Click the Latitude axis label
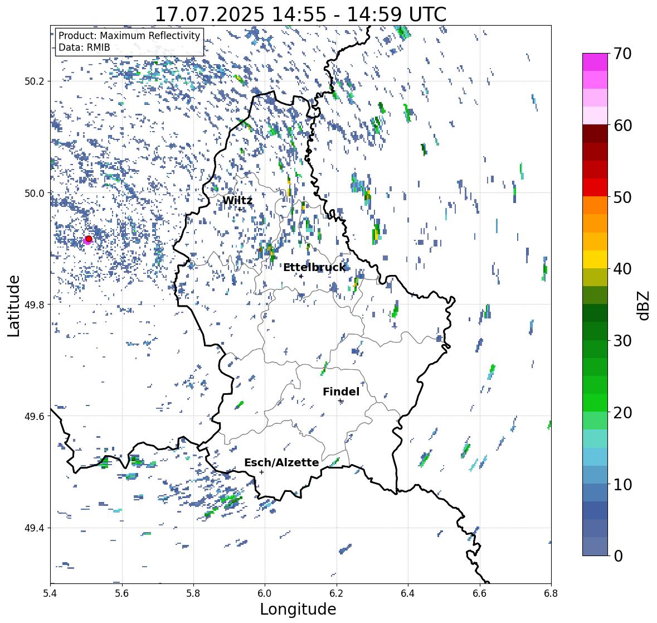The height and width of the screenshot is (623, 657). 14,306
